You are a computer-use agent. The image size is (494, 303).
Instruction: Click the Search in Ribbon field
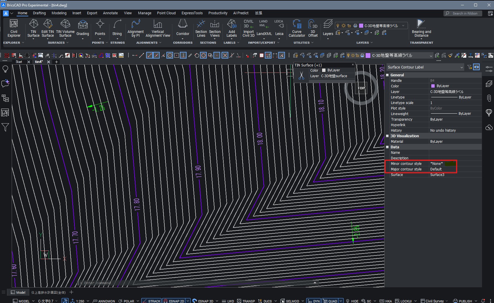[x=463, y=13]
